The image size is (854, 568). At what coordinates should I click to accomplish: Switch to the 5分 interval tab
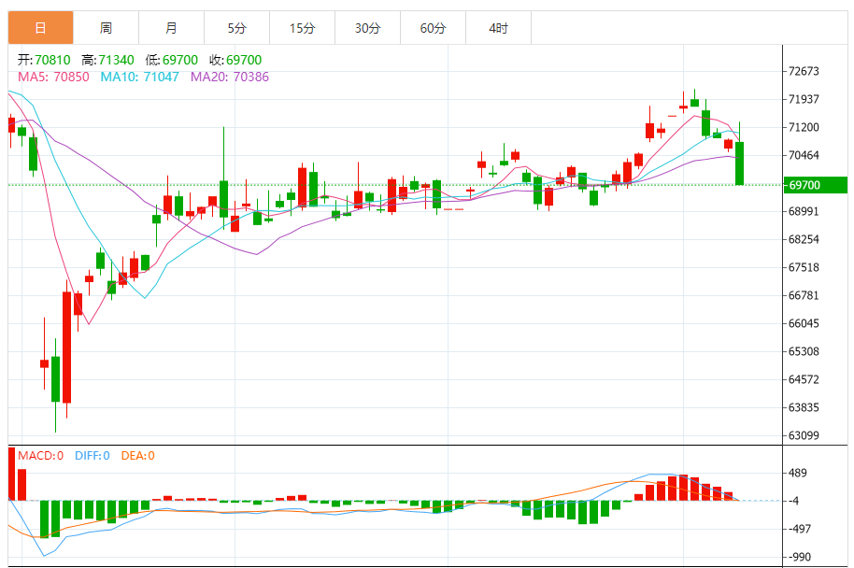[x=236, y=28]
